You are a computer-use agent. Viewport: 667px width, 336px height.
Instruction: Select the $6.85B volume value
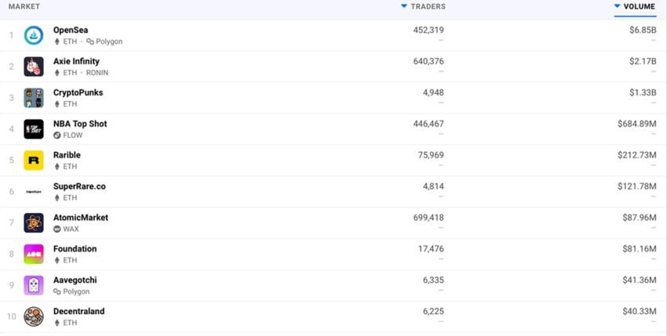pos(643,31)
